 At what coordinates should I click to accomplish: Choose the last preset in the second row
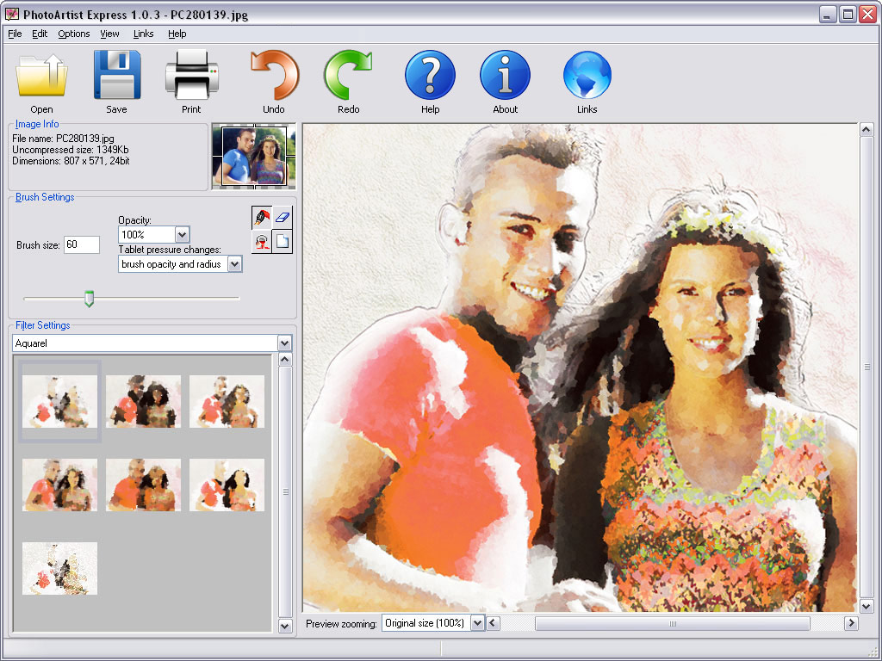coord(227,485)
